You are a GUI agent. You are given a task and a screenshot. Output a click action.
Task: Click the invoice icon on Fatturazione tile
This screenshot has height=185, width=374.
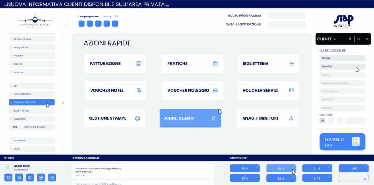(x=138, y=64)
